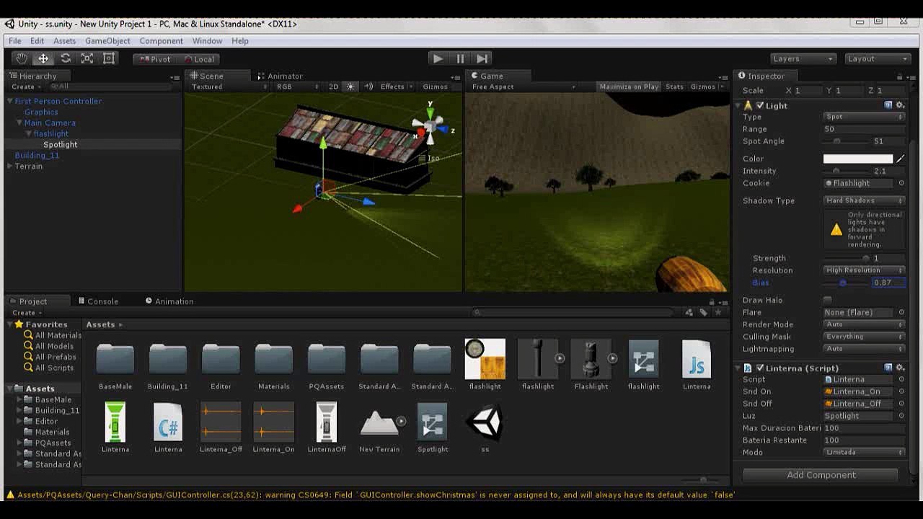Lock the Inspector with the padlock icon
This screenshot has height=519, width=923.
899,76
